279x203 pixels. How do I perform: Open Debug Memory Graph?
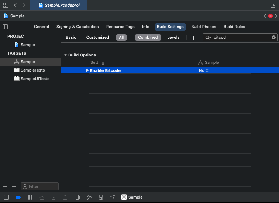coord(89,197)
